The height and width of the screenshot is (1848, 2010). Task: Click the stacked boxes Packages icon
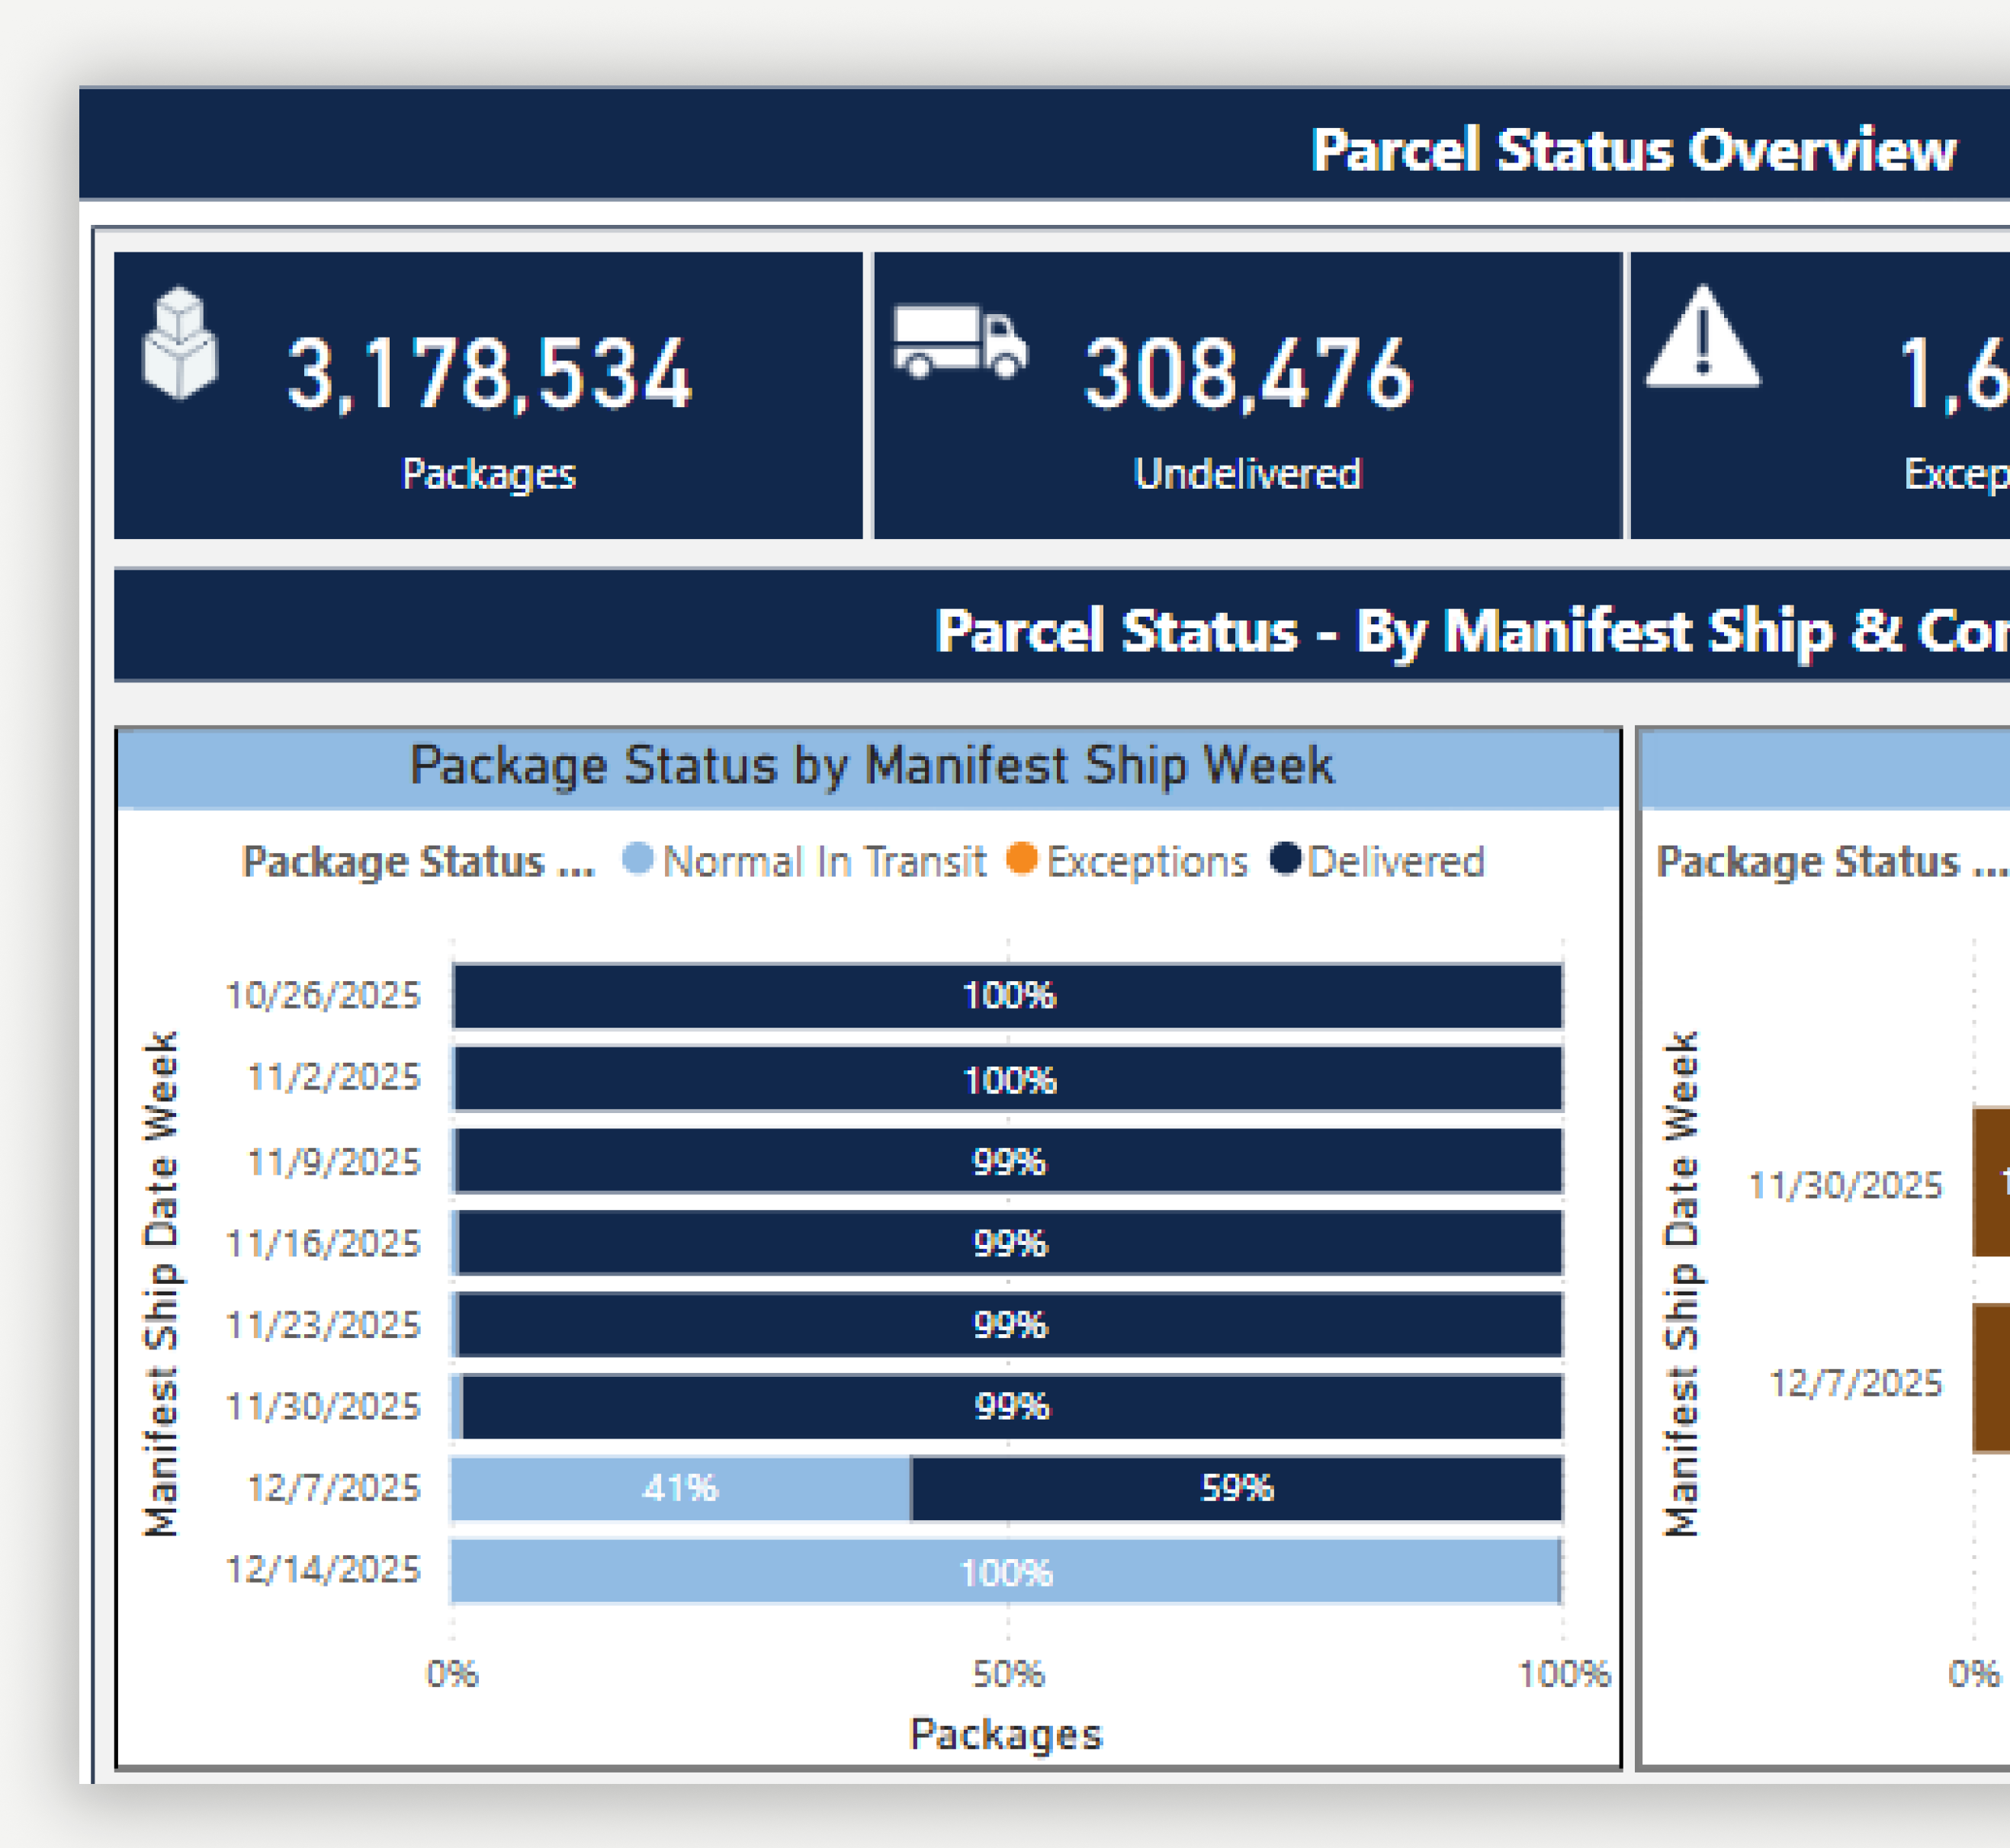click(x=180, y=343)
